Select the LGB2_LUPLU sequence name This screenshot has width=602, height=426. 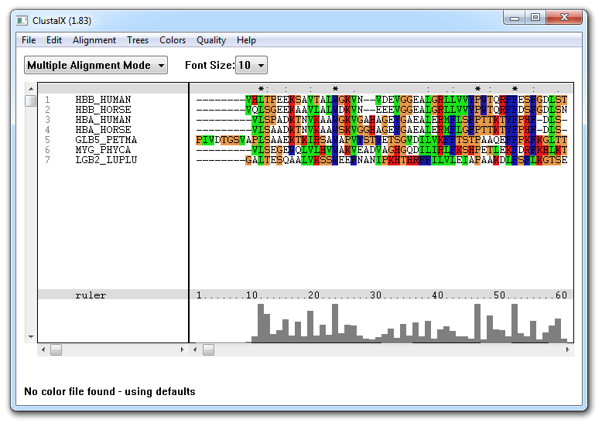point(106,160)
